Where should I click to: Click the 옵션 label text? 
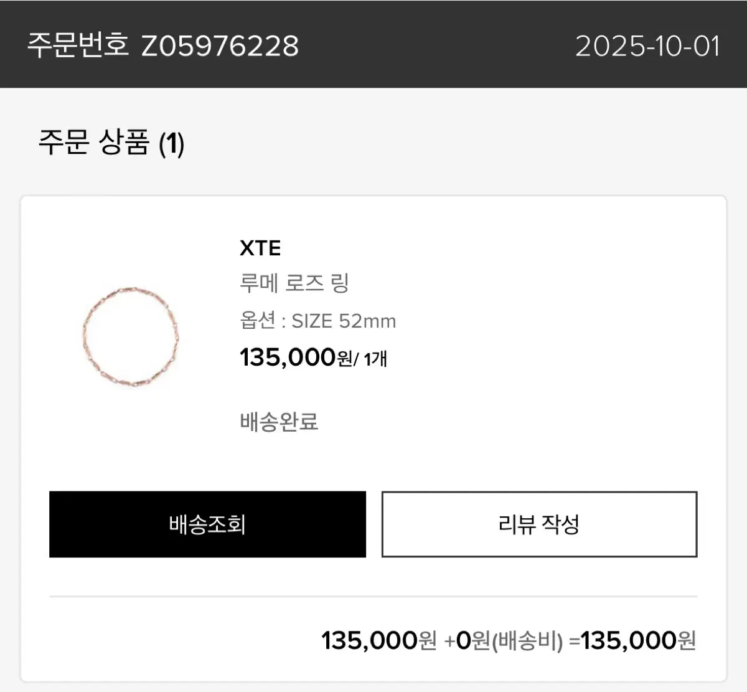[257, 321]
